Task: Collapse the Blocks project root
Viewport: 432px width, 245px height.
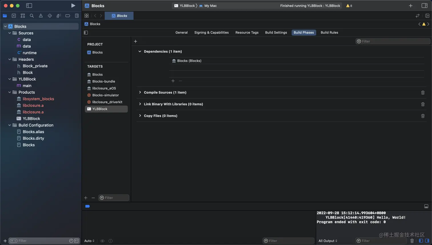Action: pos(5,26)
